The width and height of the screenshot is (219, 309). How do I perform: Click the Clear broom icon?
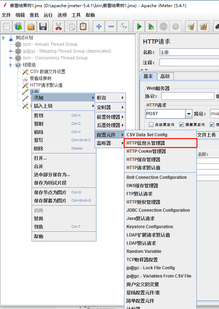point(191,26)
